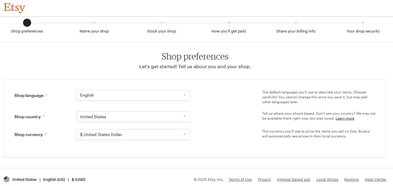Click the Shop preferences step circle
Viewport: 393px width, 186px height.
coord(27,23)
